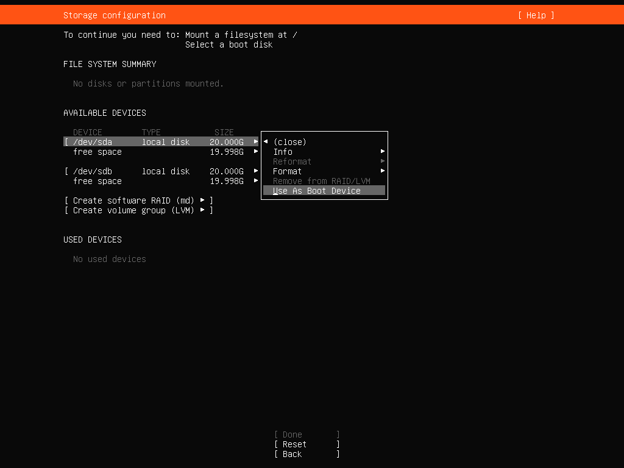The width and height of the screenshot is (624, 468).
Task: Close the disk context menu via (close)
Action: point(290,142)
